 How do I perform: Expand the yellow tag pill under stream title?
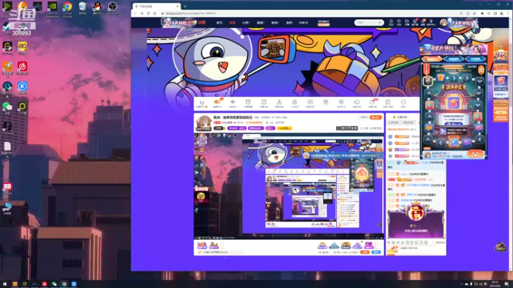284,129
